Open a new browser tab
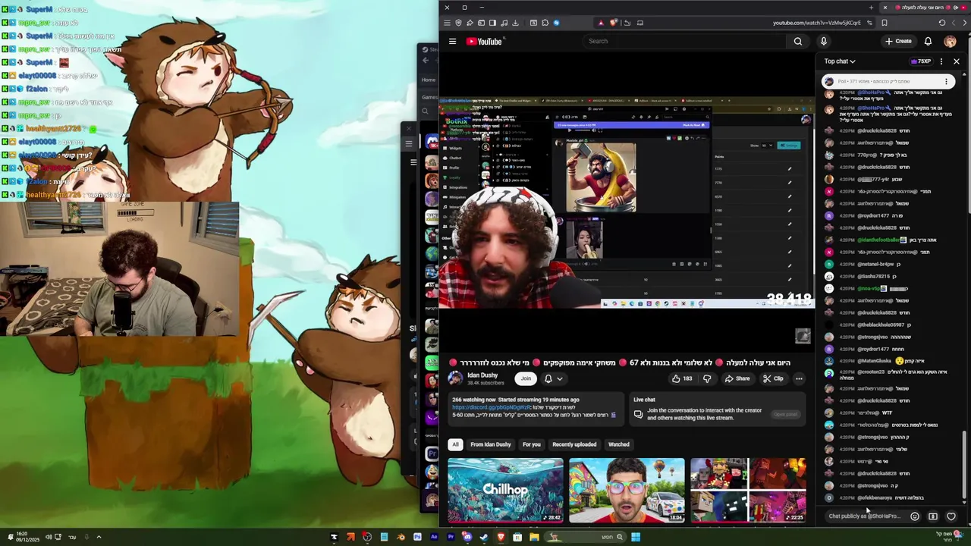 pos(871,8)
